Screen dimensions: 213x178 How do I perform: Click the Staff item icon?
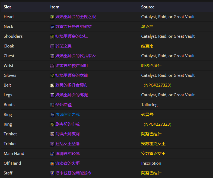(x=52, y=173)
